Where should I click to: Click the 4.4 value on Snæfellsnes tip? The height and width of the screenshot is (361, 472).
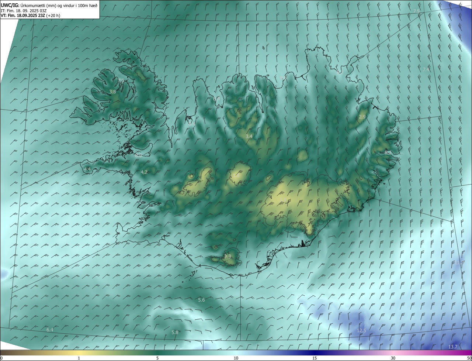point(87,169)
